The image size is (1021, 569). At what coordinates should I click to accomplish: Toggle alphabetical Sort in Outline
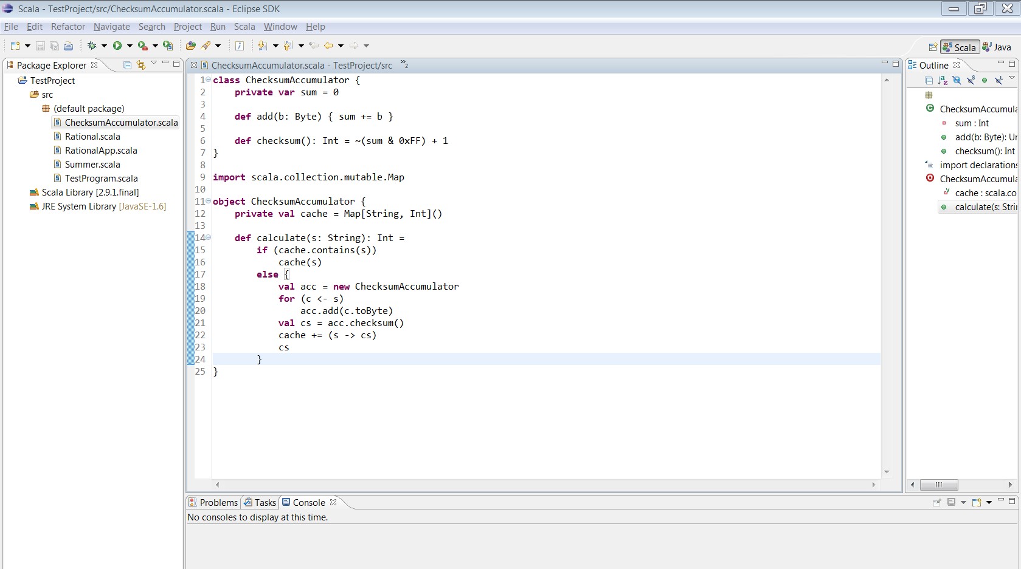[943, 80]
